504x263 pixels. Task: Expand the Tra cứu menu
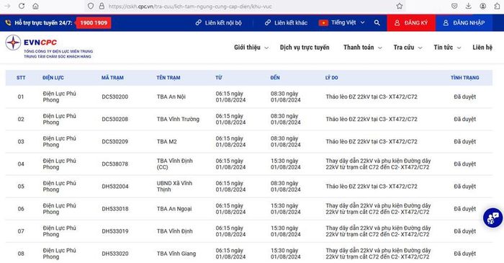(408, 48)
